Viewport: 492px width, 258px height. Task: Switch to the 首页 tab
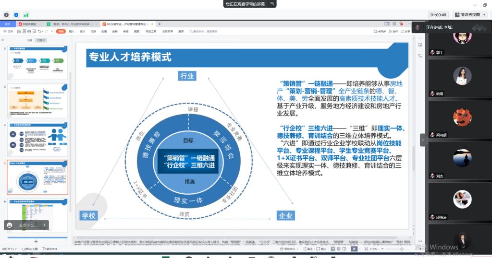[x=8, y=24]
